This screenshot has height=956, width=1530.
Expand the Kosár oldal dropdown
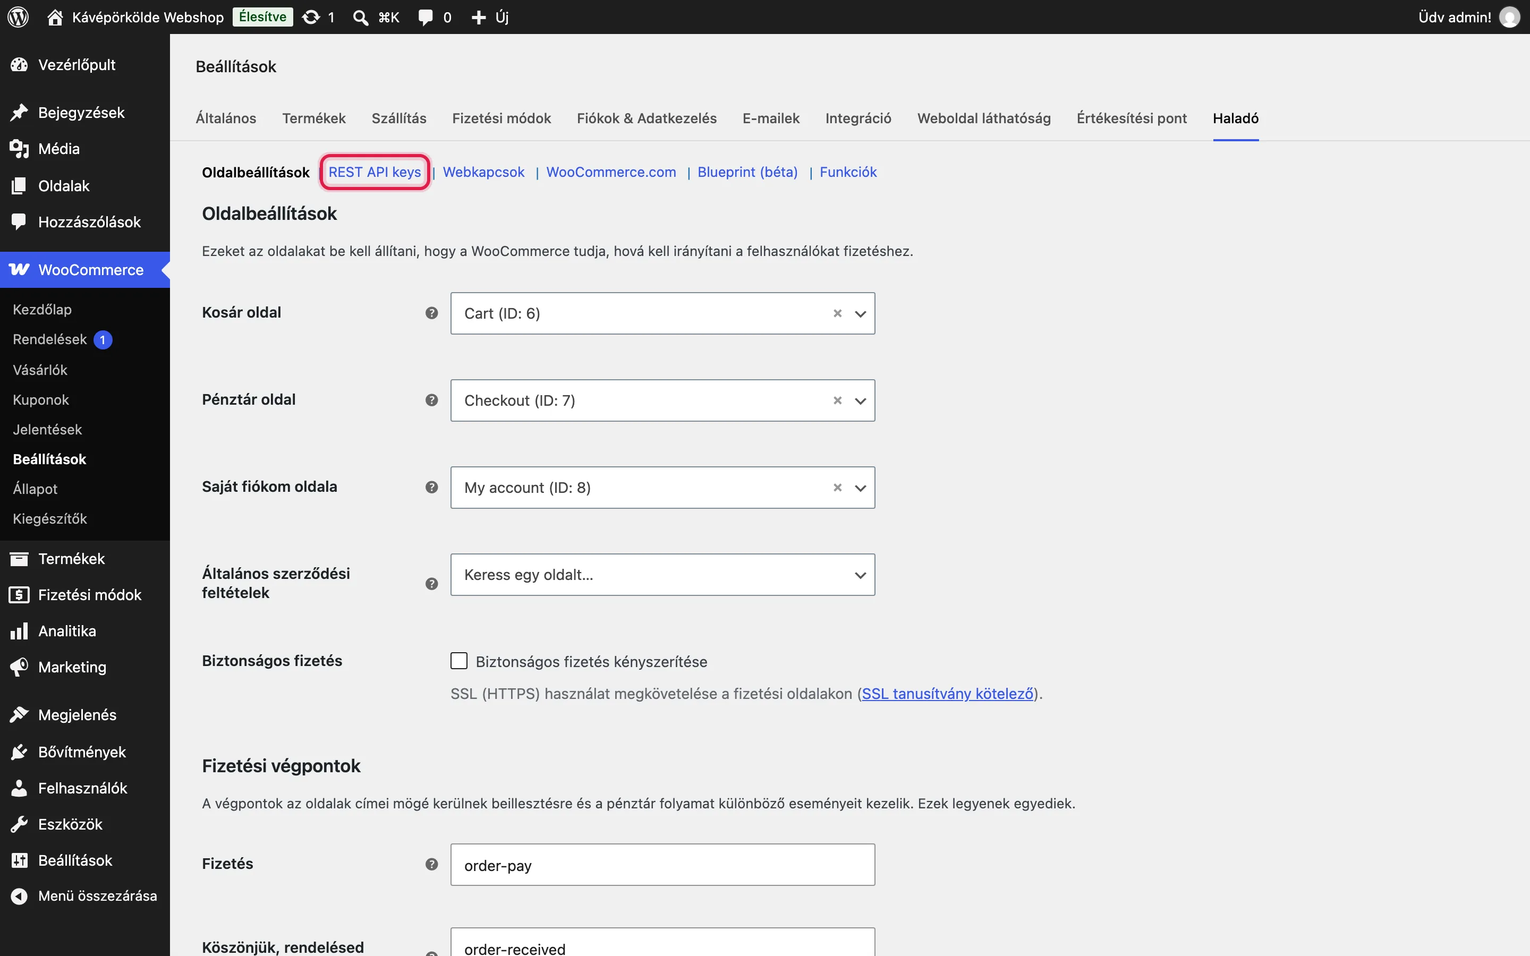coord(861,313)
